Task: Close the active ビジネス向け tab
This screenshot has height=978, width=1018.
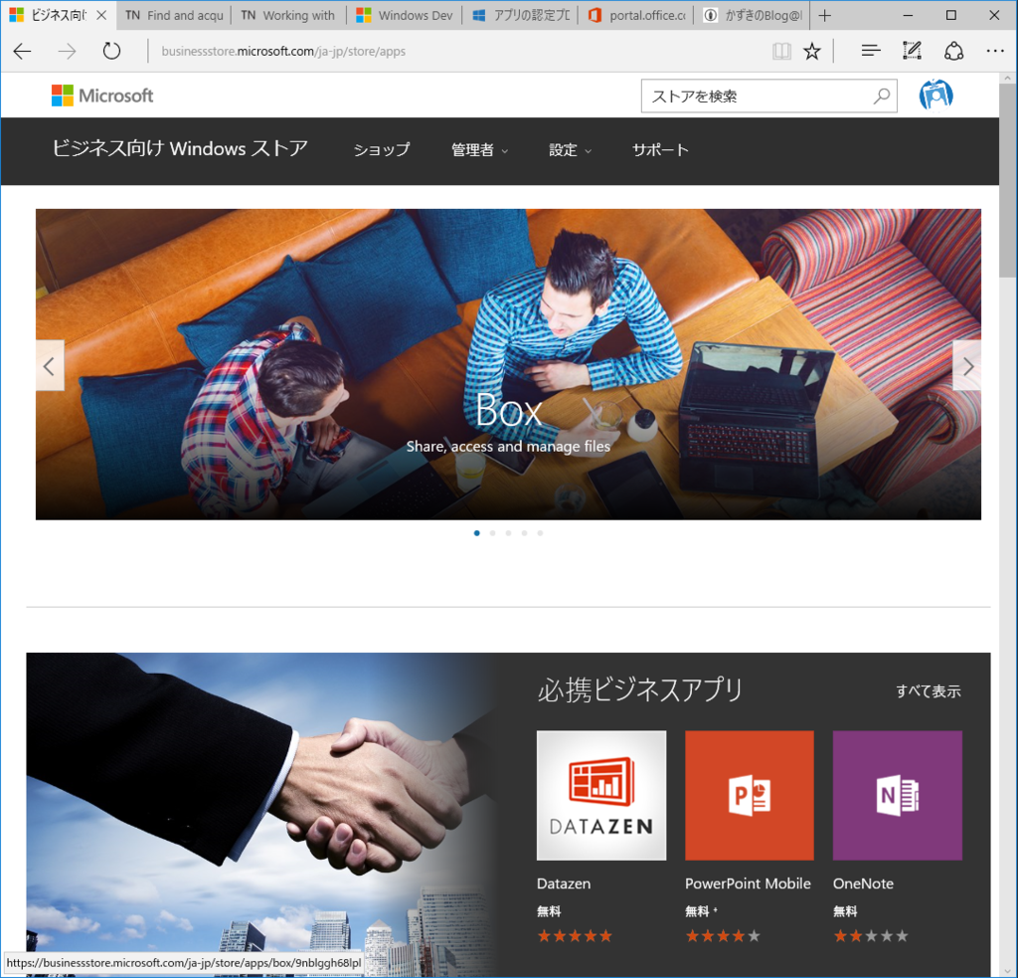Action: (101, 15)
